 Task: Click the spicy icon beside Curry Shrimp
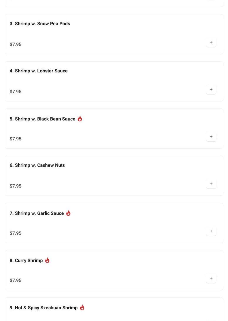pyautogui.click(x=47, y=260)
